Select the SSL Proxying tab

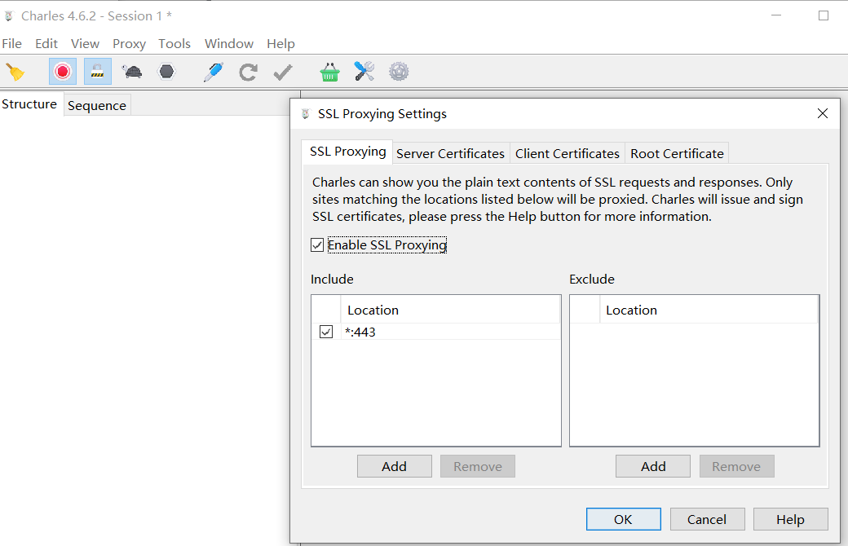click(x=347, y=152)
